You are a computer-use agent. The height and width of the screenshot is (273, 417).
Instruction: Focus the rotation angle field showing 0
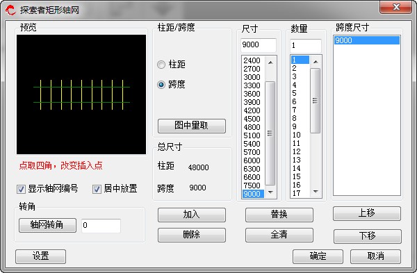(x=101, y=226)
